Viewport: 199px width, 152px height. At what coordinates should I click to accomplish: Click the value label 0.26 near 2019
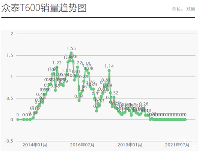point(144,104)
